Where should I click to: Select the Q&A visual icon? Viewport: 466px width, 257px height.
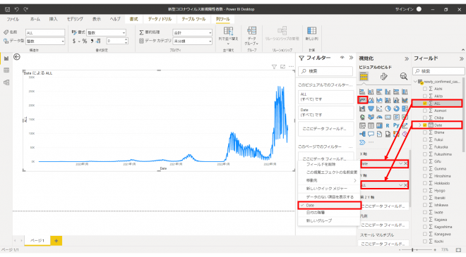pos(371,134)
